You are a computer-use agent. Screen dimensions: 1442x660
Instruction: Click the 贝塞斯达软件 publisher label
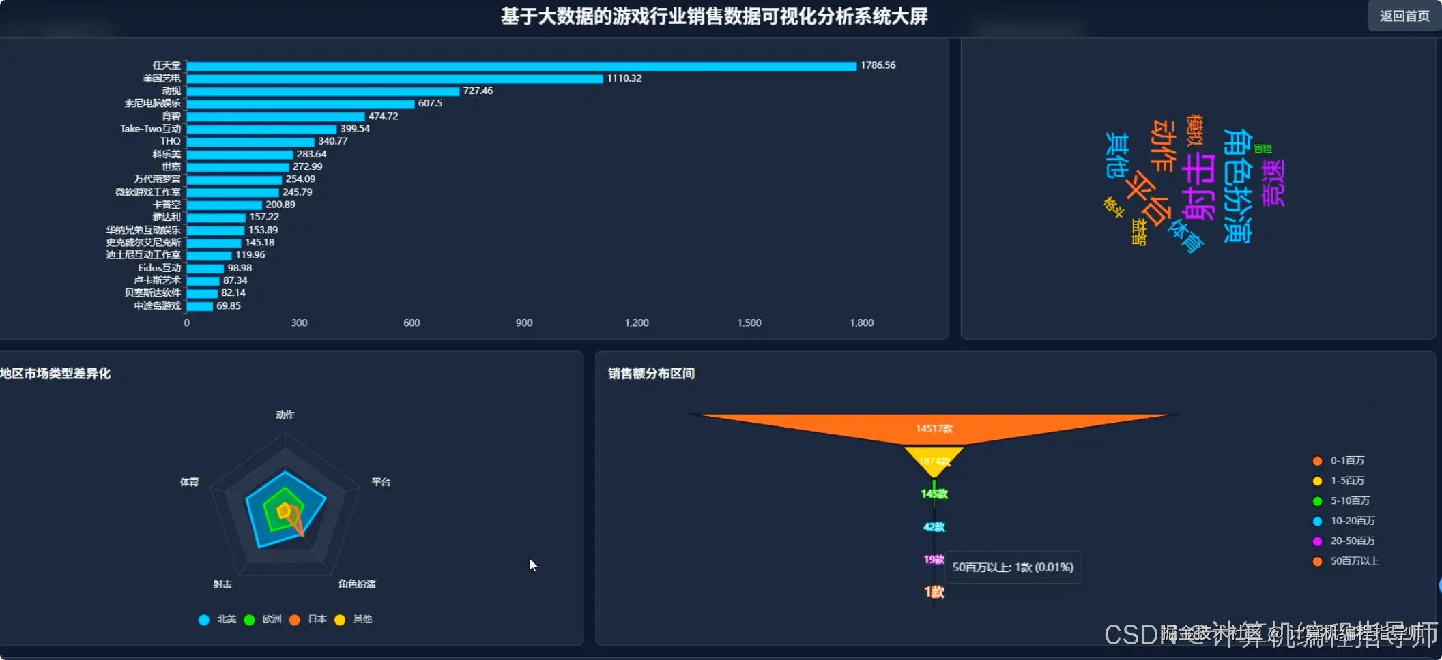pos(153,293)
